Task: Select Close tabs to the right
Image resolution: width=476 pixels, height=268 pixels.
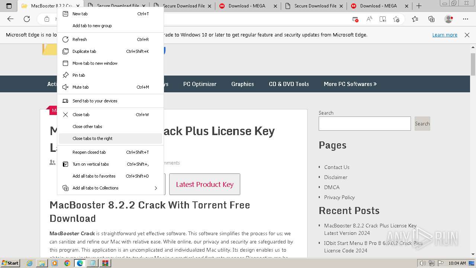Action: pyautogui.click(x=110, y=138)
